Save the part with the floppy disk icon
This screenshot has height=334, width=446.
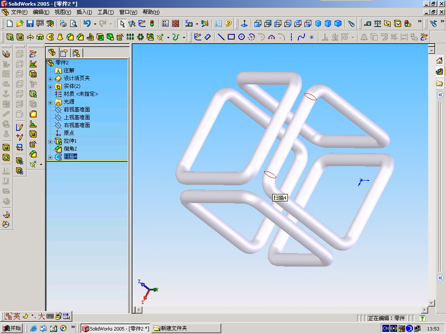coord(30,23)
